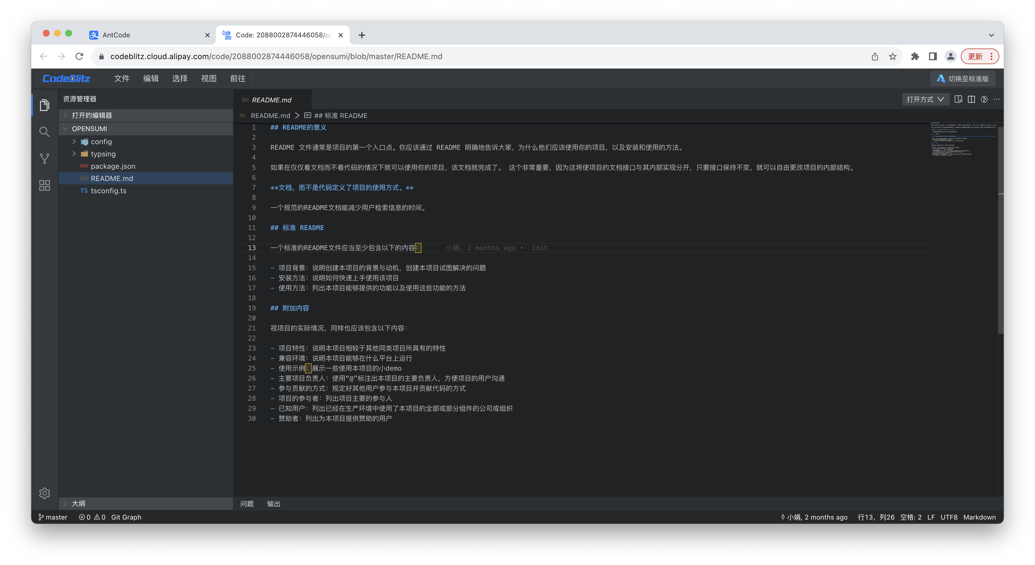Viewport: 1035px width, 565px height.
Task: Collapse the OPENSUMI folder
Action: point(66,129)
